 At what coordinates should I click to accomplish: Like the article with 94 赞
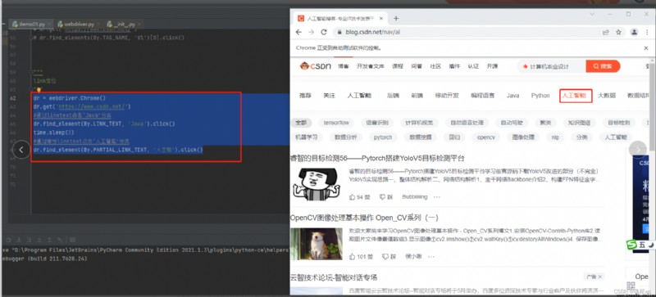(359, 196)
